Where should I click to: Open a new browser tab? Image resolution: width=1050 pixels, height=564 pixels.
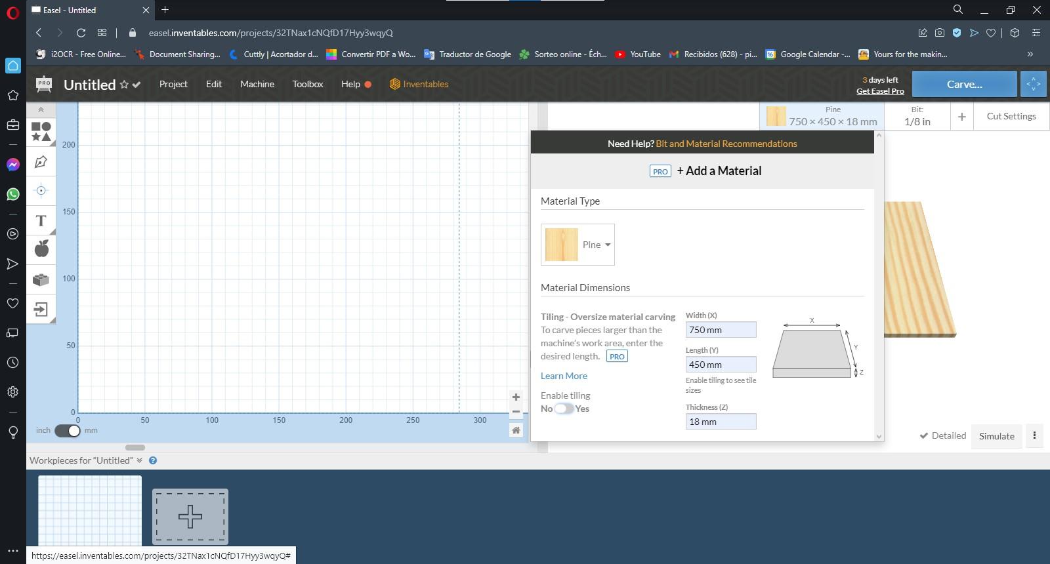[x=165, y=10]
